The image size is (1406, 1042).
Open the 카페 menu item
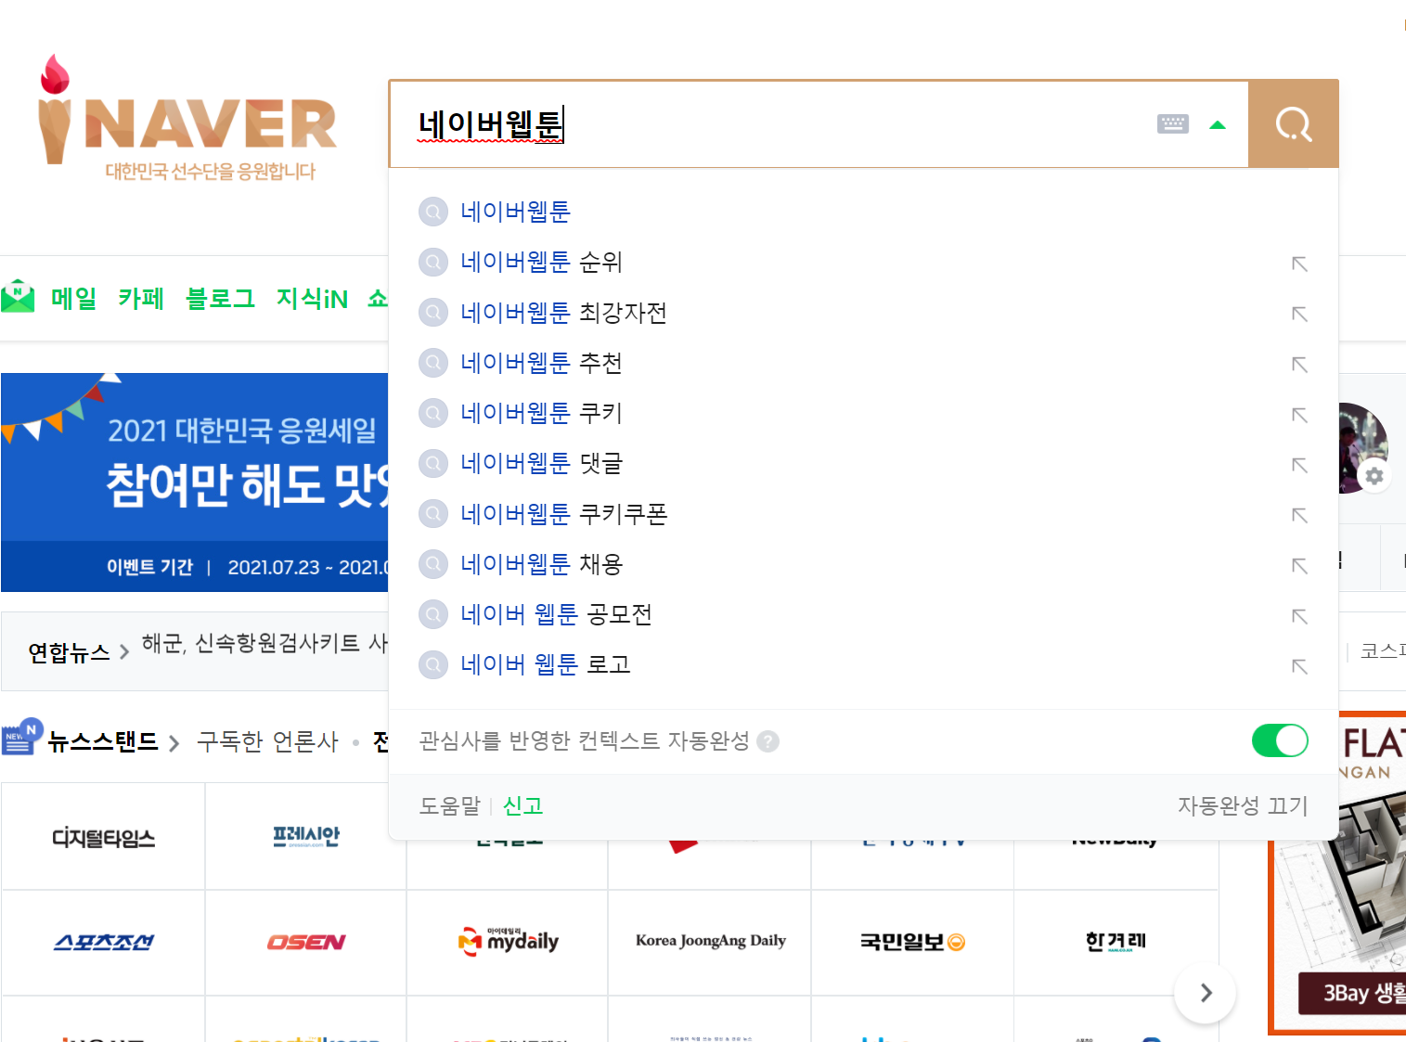[x=141, y=298]
